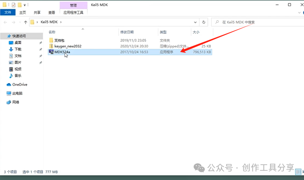304x180 pixels.
Task: Sort files by 大小 column
Action: point(196,32)
